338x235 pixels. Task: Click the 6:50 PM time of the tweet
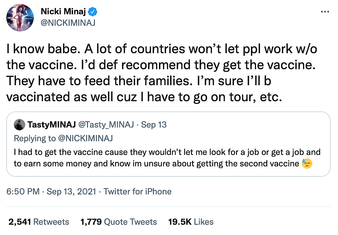23,192
